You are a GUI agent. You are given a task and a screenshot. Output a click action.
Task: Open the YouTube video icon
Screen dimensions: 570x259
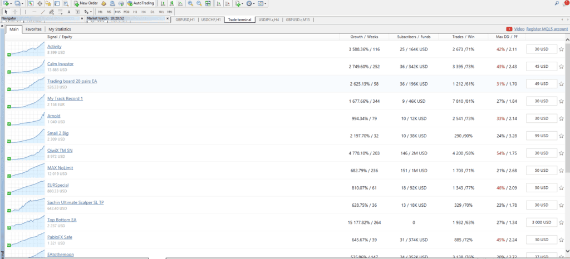coord(509,29)
